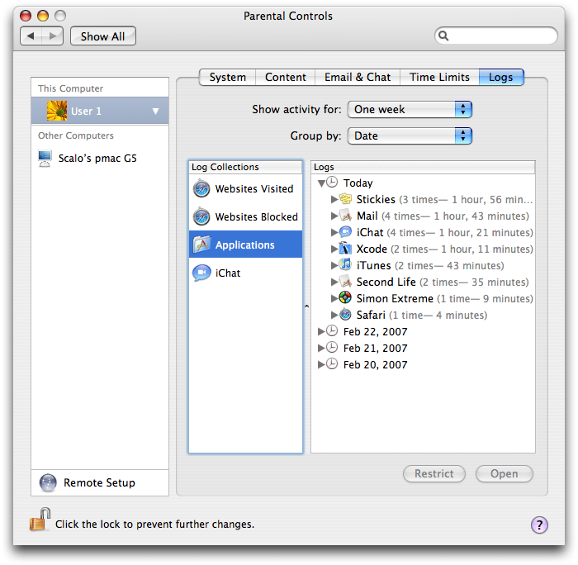This screenshot has height=565, width=578.
Task: Expand the Stickies log entry
Action: [334, 200]
